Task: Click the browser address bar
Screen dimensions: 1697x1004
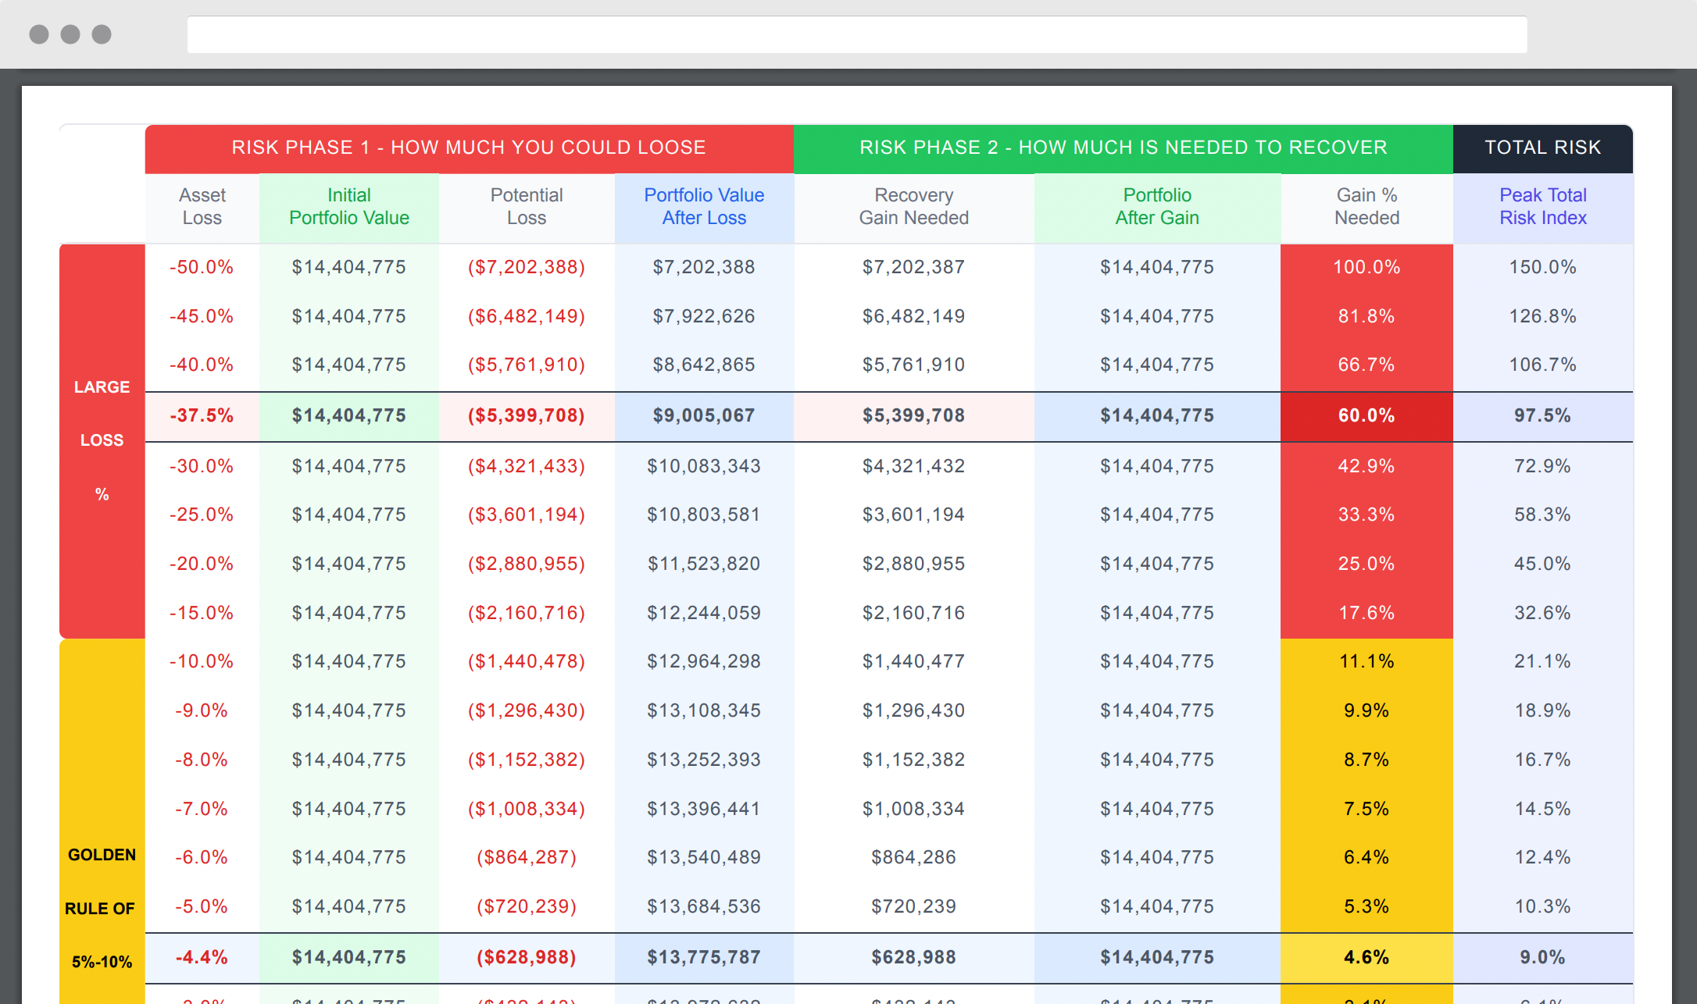Action: coord(856,34)
